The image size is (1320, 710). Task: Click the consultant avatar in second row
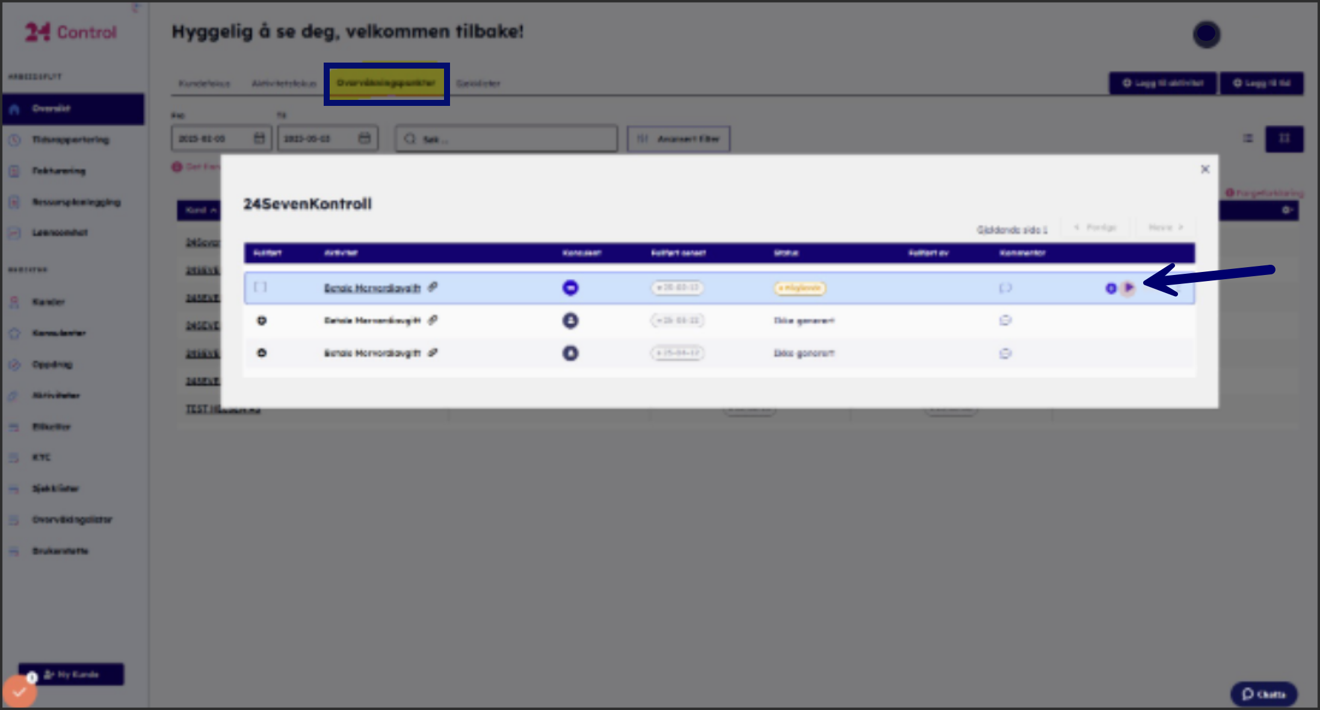coord(570,321)
